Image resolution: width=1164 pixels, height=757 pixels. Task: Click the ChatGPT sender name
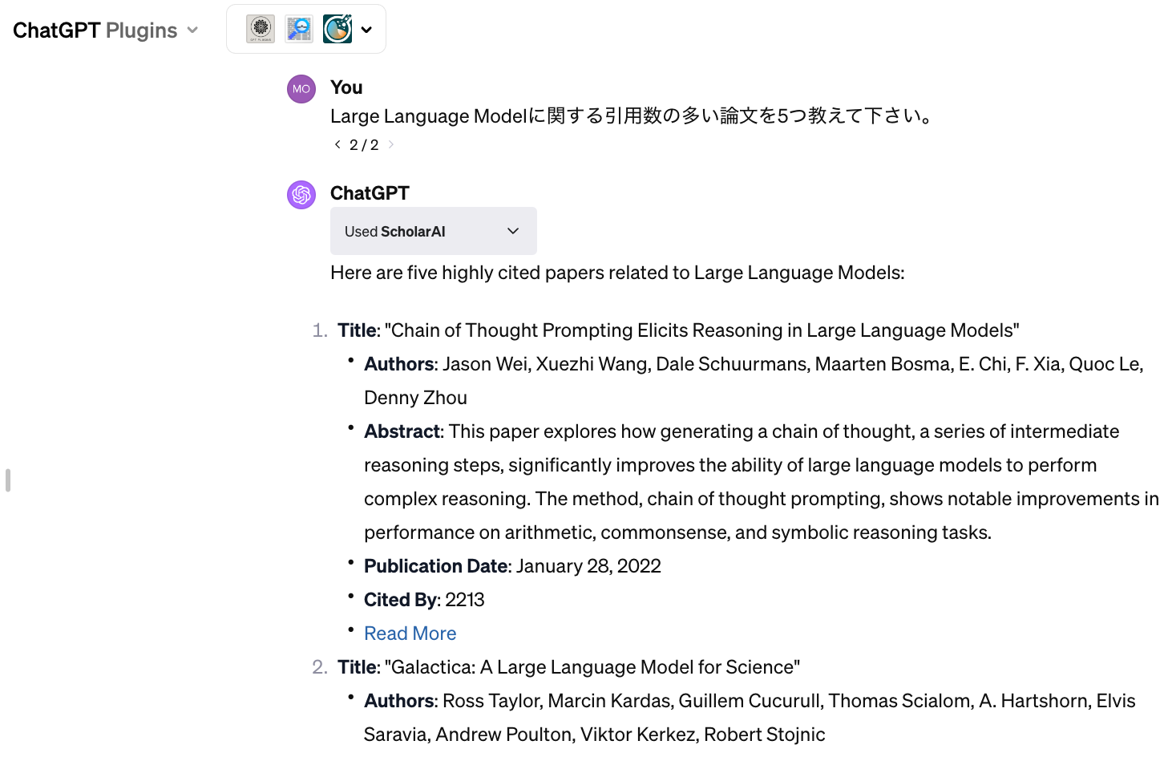(x=370, y=193)
